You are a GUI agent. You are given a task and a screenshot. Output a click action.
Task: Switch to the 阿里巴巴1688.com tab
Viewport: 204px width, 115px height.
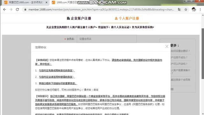[x=26, y=3]
